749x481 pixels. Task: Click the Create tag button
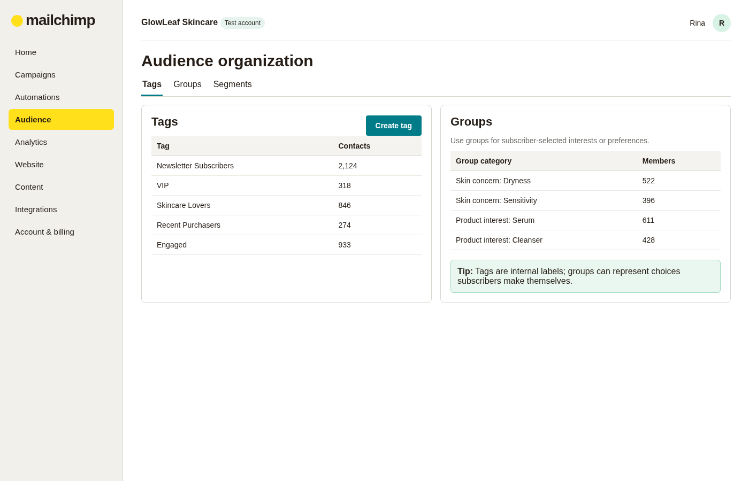(394, 126)
